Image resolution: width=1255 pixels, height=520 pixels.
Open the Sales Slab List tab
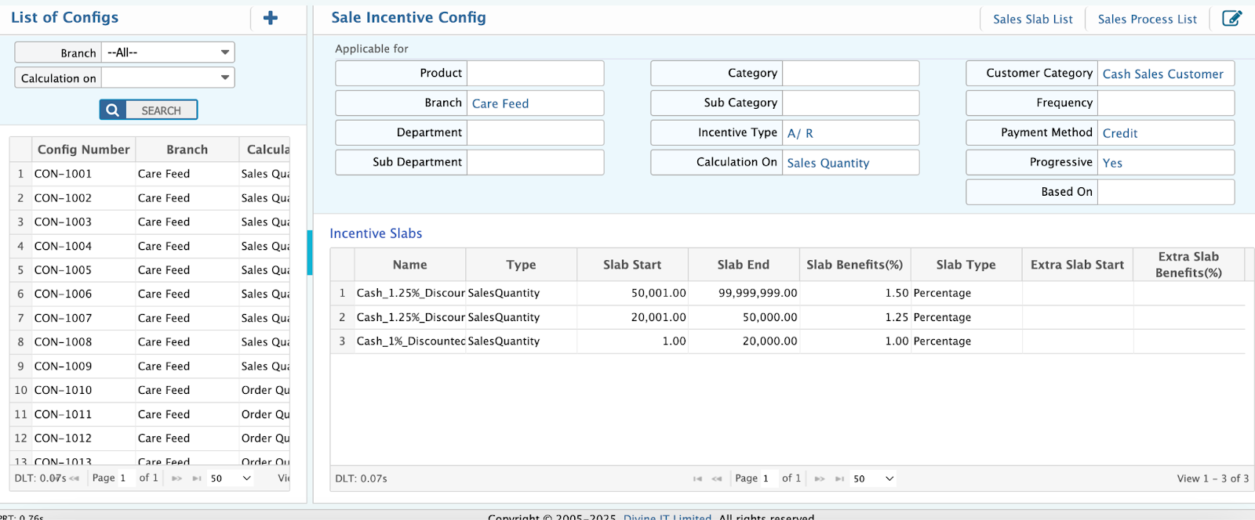pos(1032,19)
